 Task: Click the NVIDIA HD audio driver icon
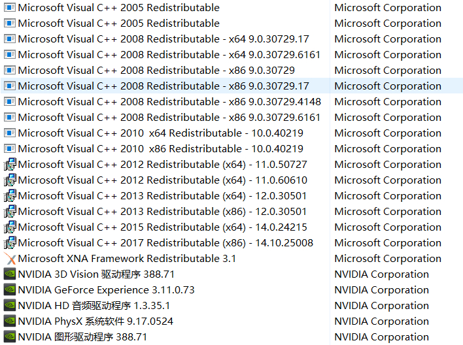(10, 306)
